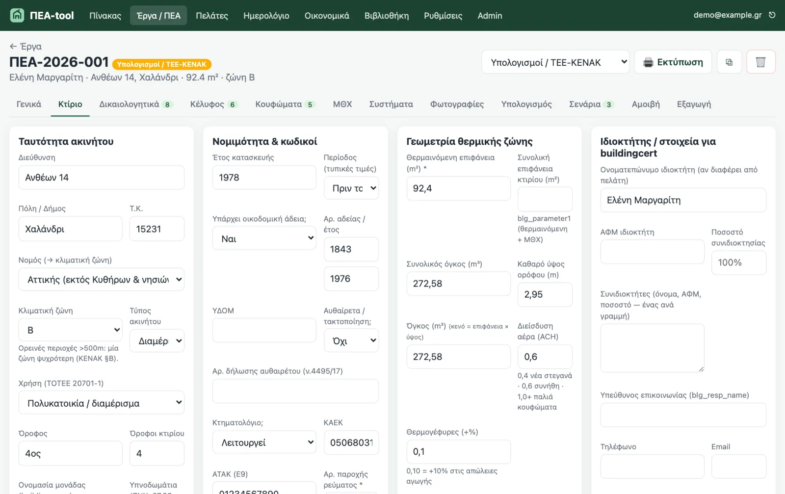Click the ΠΕΑ-tool house logo icon
Screen dimensions: 785x494
tap(17, 15)
